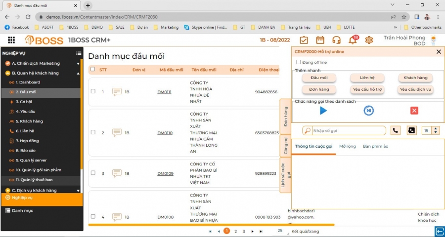445x237 pixels.
Task: Expand C. Dịch vụ khách hàng section
Action: coord(78,191)
